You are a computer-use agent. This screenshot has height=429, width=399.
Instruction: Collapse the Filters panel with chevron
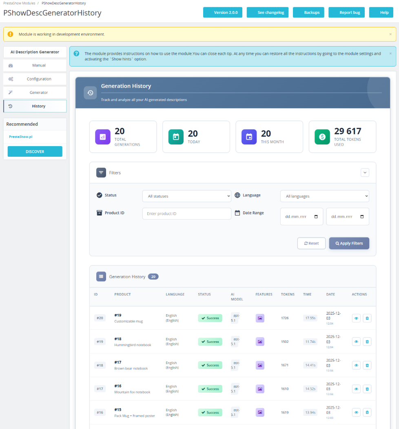(365, 173)
